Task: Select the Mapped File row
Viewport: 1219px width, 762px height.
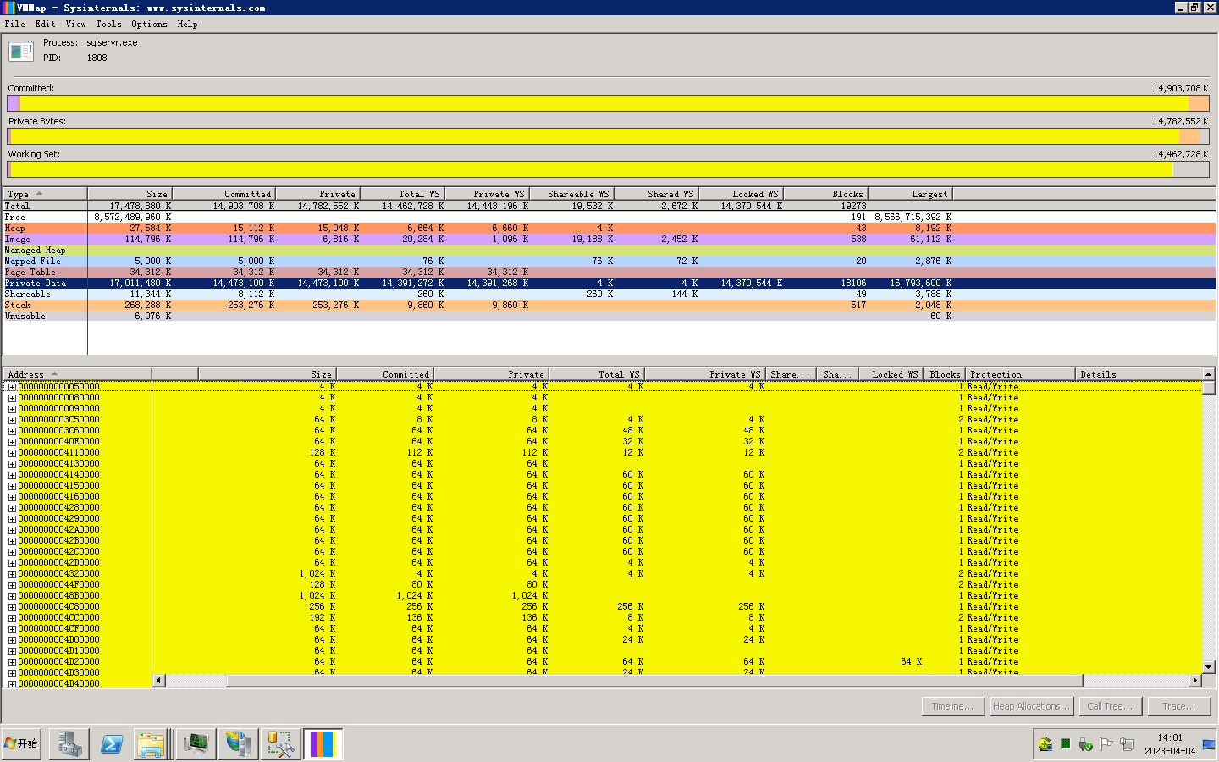Action: [x=609, y=262]
